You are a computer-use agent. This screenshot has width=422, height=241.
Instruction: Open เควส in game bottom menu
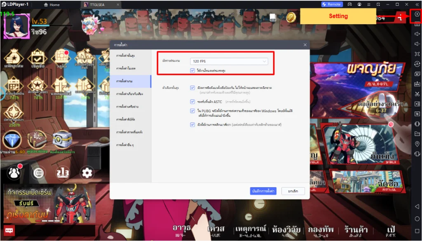pyautogui.click(x=216, y=230)
